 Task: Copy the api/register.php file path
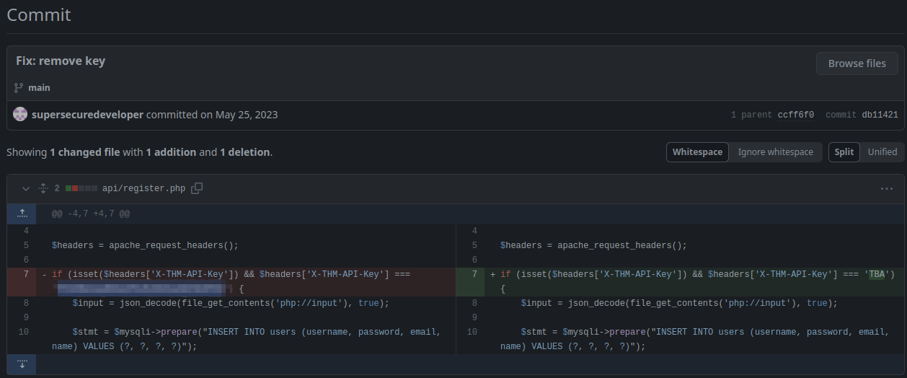(197, 188)
